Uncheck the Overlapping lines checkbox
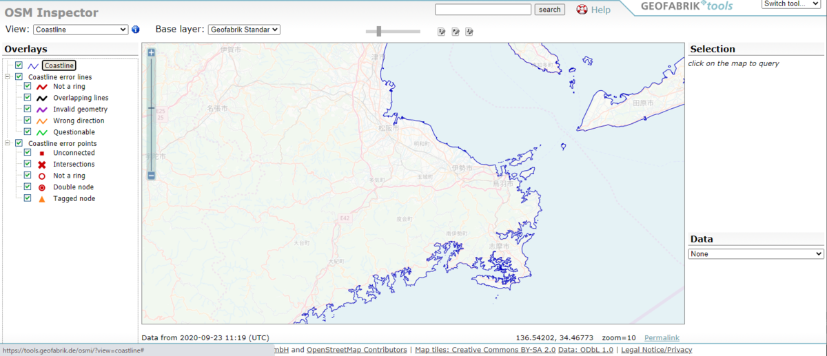827x356 pixels. pyautogui.click(x=28, y=98)
